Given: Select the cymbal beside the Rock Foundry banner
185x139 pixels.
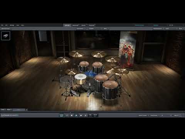Looking at the screenshot, I should [x=112, y=59].
